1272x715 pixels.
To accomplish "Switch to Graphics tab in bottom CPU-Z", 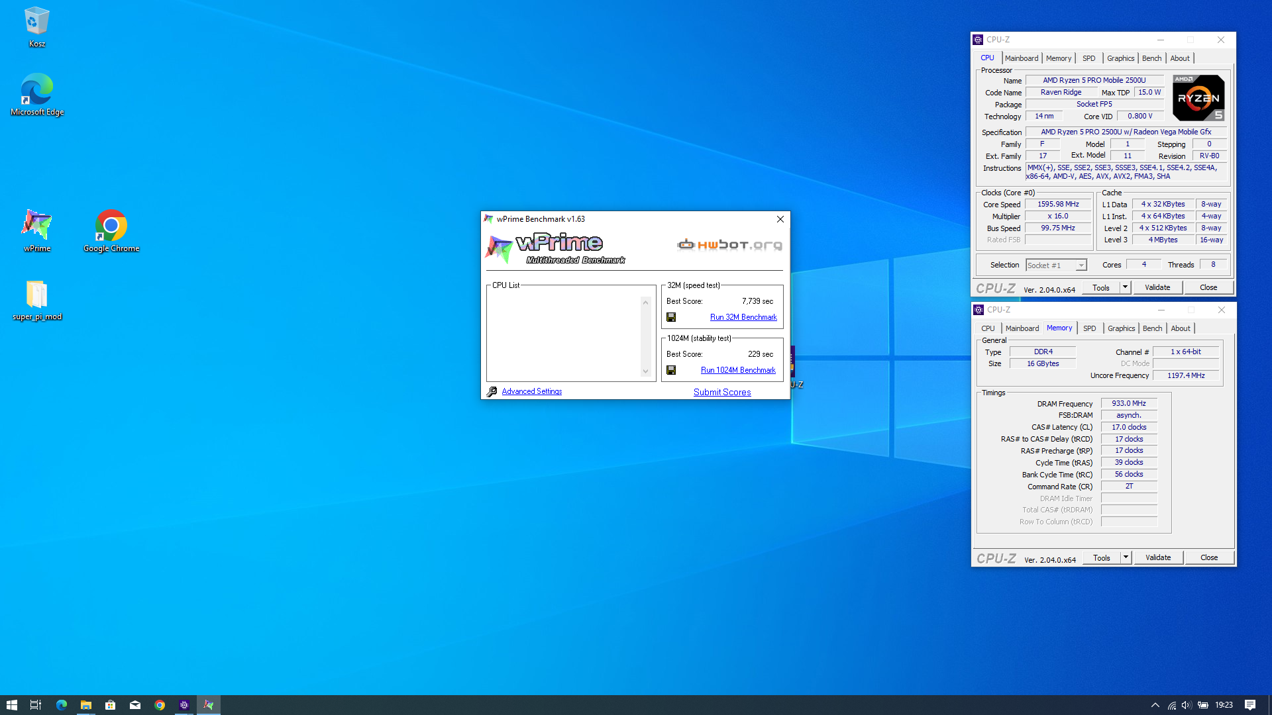I will coord(1121,328).
